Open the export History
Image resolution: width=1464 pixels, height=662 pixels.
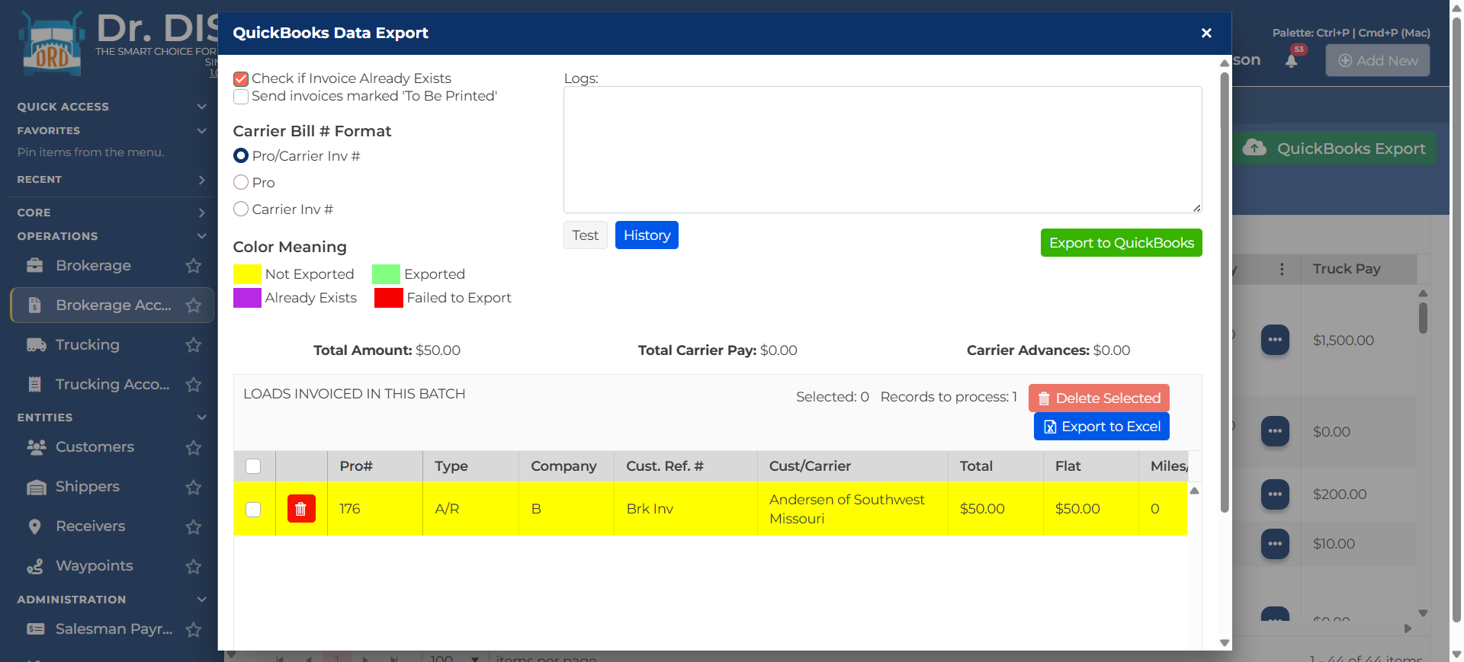pyautogui.click(x=647, y=235)
